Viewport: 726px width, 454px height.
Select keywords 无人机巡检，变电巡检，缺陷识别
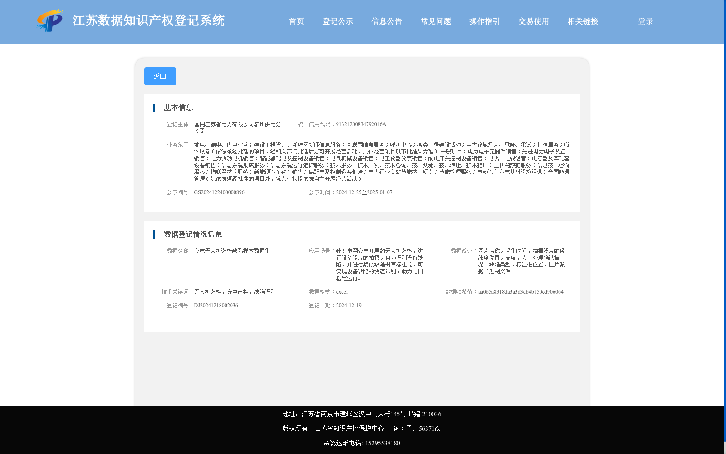coord(235,292)
